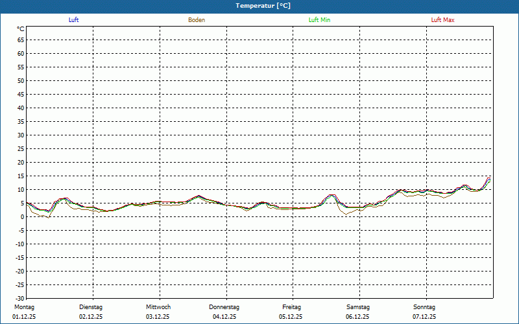Click the 'Temperatur [°C]' chart title
Viewport: 519px width, 324px height.
[263, 6]
